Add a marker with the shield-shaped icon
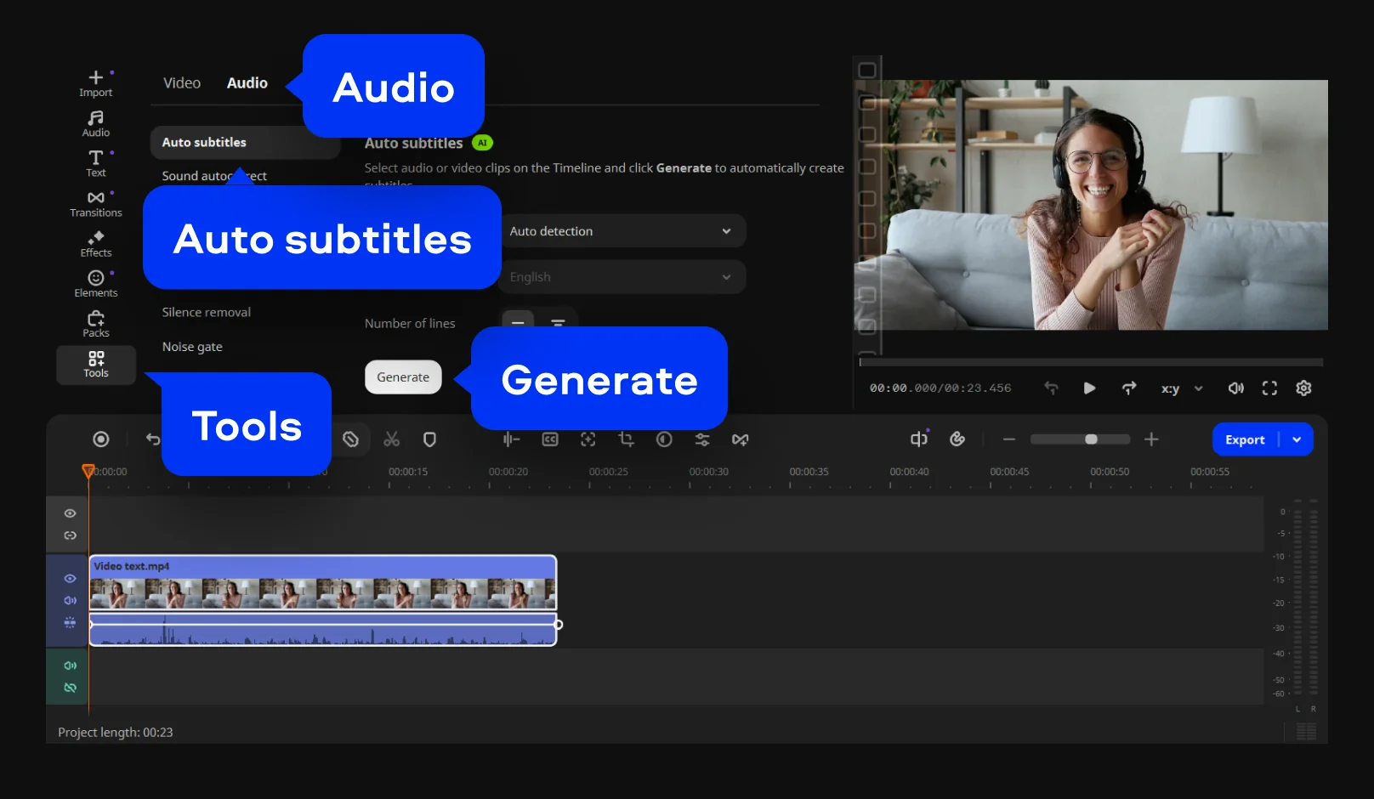This screenshot has width=1374, height=799. (429, 439)
